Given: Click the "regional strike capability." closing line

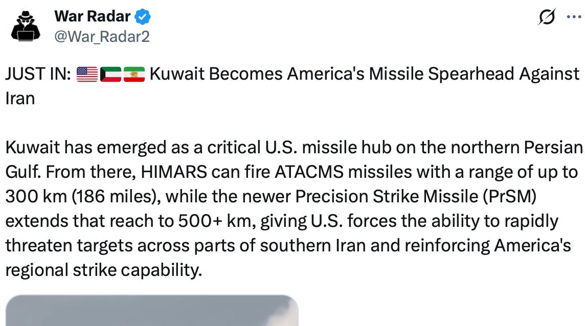Looking at the screenshot, I should [104, 270].
